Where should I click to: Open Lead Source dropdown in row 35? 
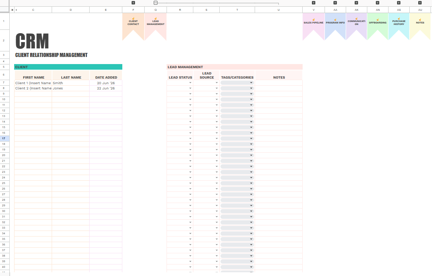click(x=216, y=239)
